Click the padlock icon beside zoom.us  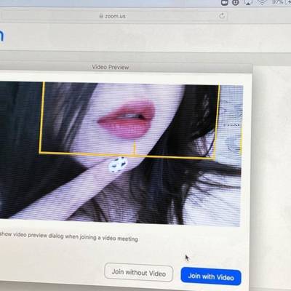click(x=101, y=16)
